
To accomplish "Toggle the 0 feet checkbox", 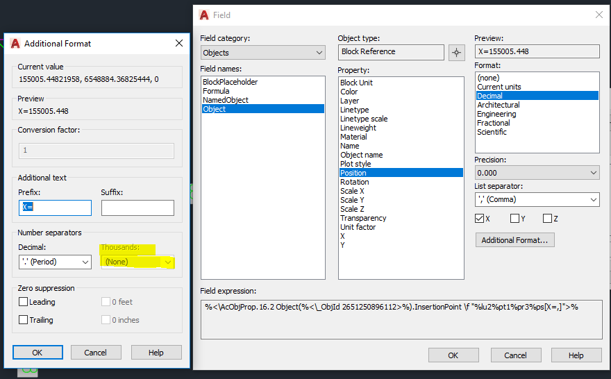I will point(106,302).
